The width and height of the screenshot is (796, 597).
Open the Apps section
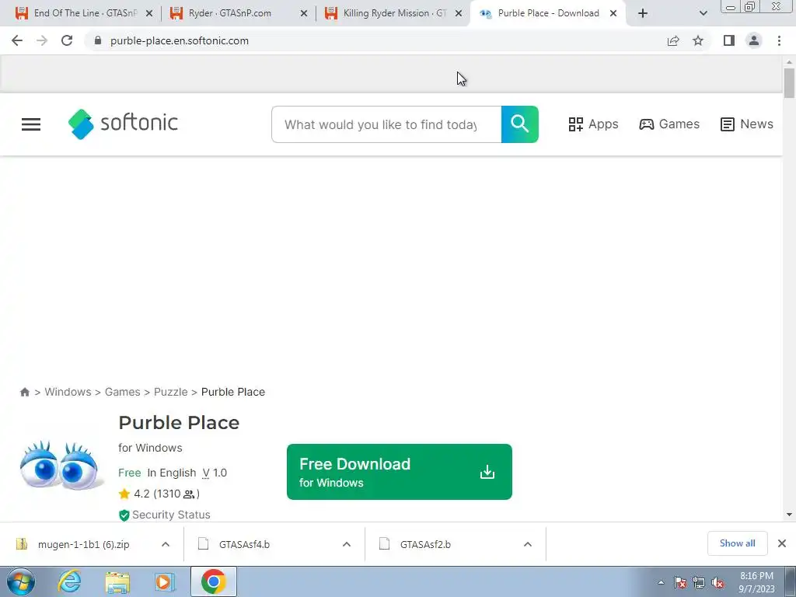(x=593, y=124)
